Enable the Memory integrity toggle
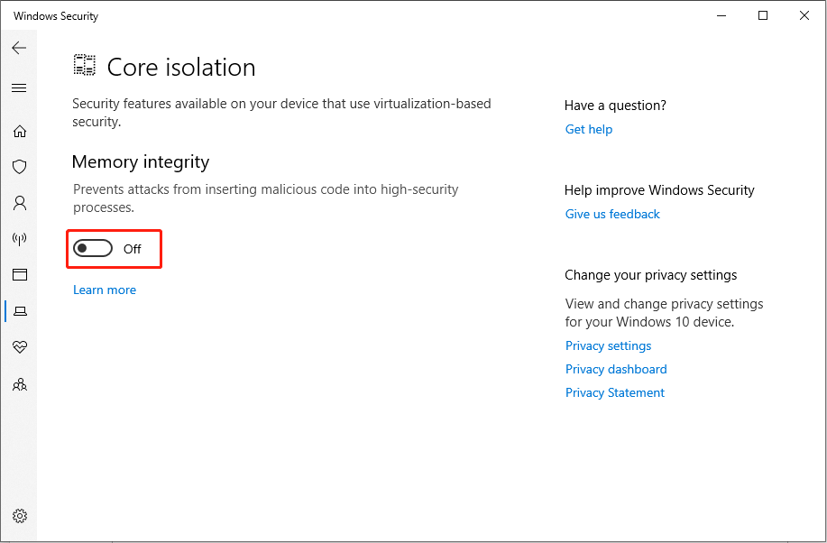The height and width of the screenshot is (543, 827). (92, 248)
